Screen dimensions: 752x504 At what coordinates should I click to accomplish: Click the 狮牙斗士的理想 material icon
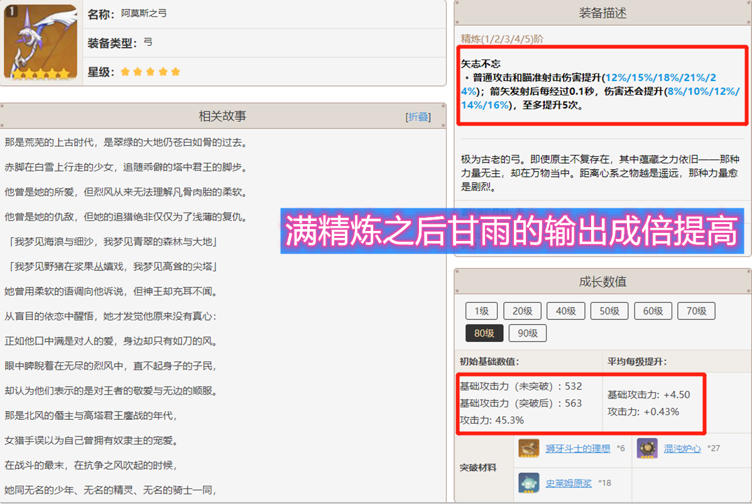(x=528, y=448)
